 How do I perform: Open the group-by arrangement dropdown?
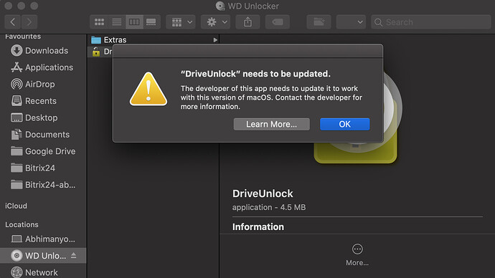coord(181,22)
